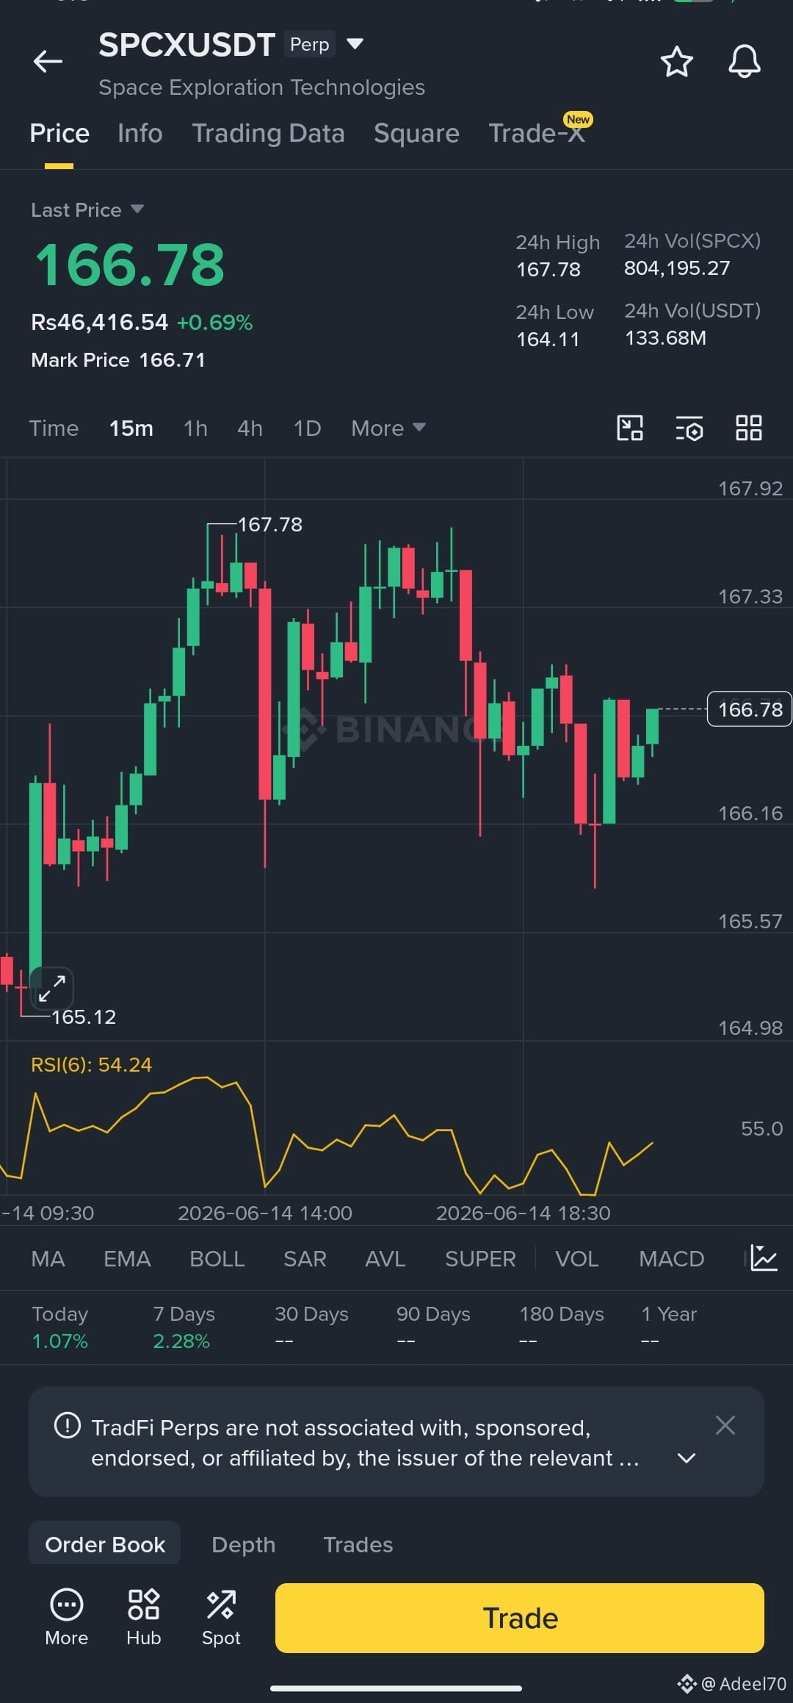
Task: Open the multi-chart grid icon
Action: point(749,428)
